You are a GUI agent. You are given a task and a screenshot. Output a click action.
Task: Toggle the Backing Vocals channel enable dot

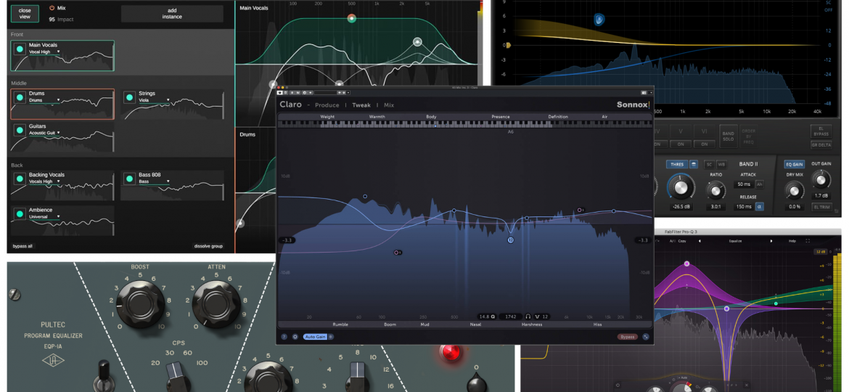[x=20, y=179]
